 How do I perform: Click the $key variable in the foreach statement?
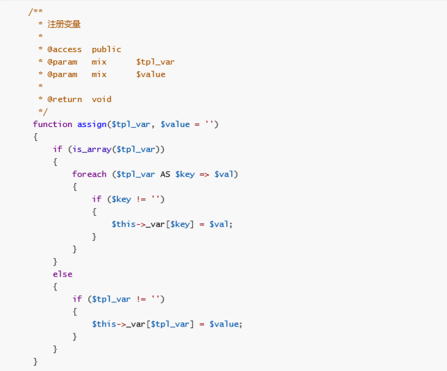tap(185, 174)
